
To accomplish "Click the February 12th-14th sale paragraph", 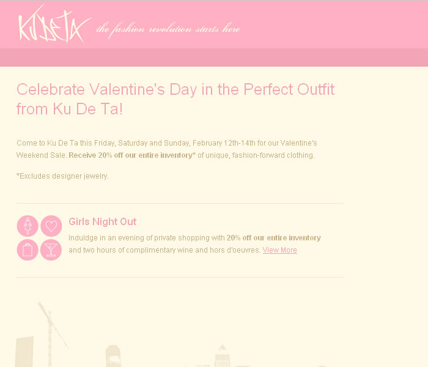I will (166, 149).
